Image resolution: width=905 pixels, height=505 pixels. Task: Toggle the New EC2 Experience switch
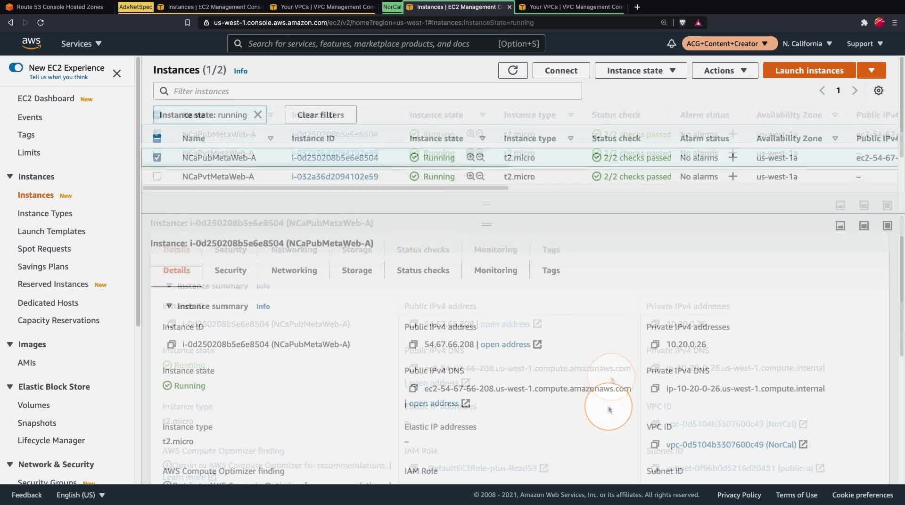click(16, 67)
